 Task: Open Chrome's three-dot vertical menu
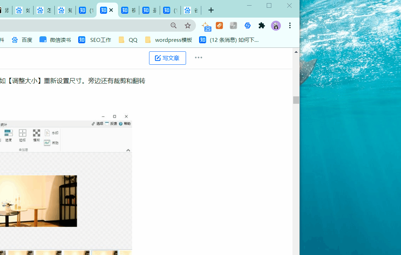pos(290,26)
